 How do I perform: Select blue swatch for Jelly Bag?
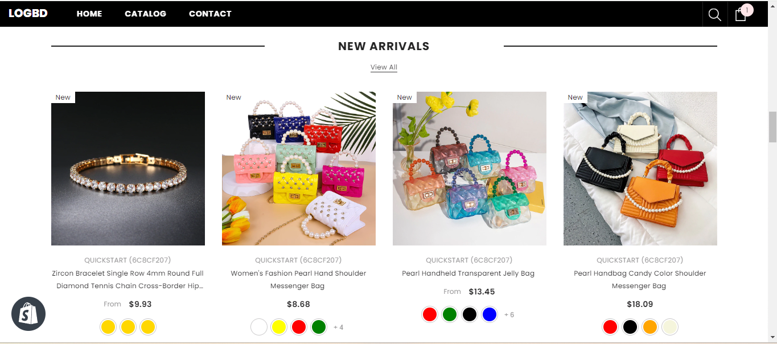point(490,314)
